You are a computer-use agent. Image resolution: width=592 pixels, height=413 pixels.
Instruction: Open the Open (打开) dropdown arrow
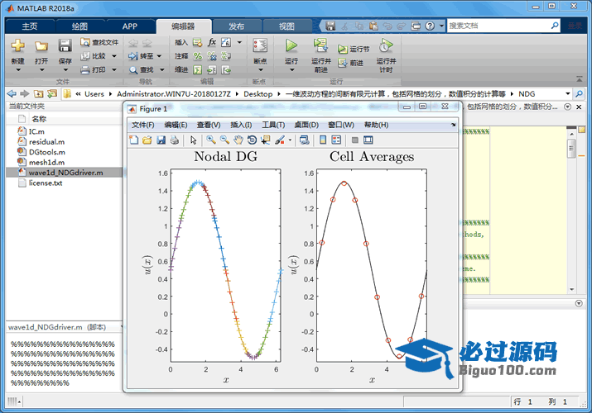tap(41, 69)
